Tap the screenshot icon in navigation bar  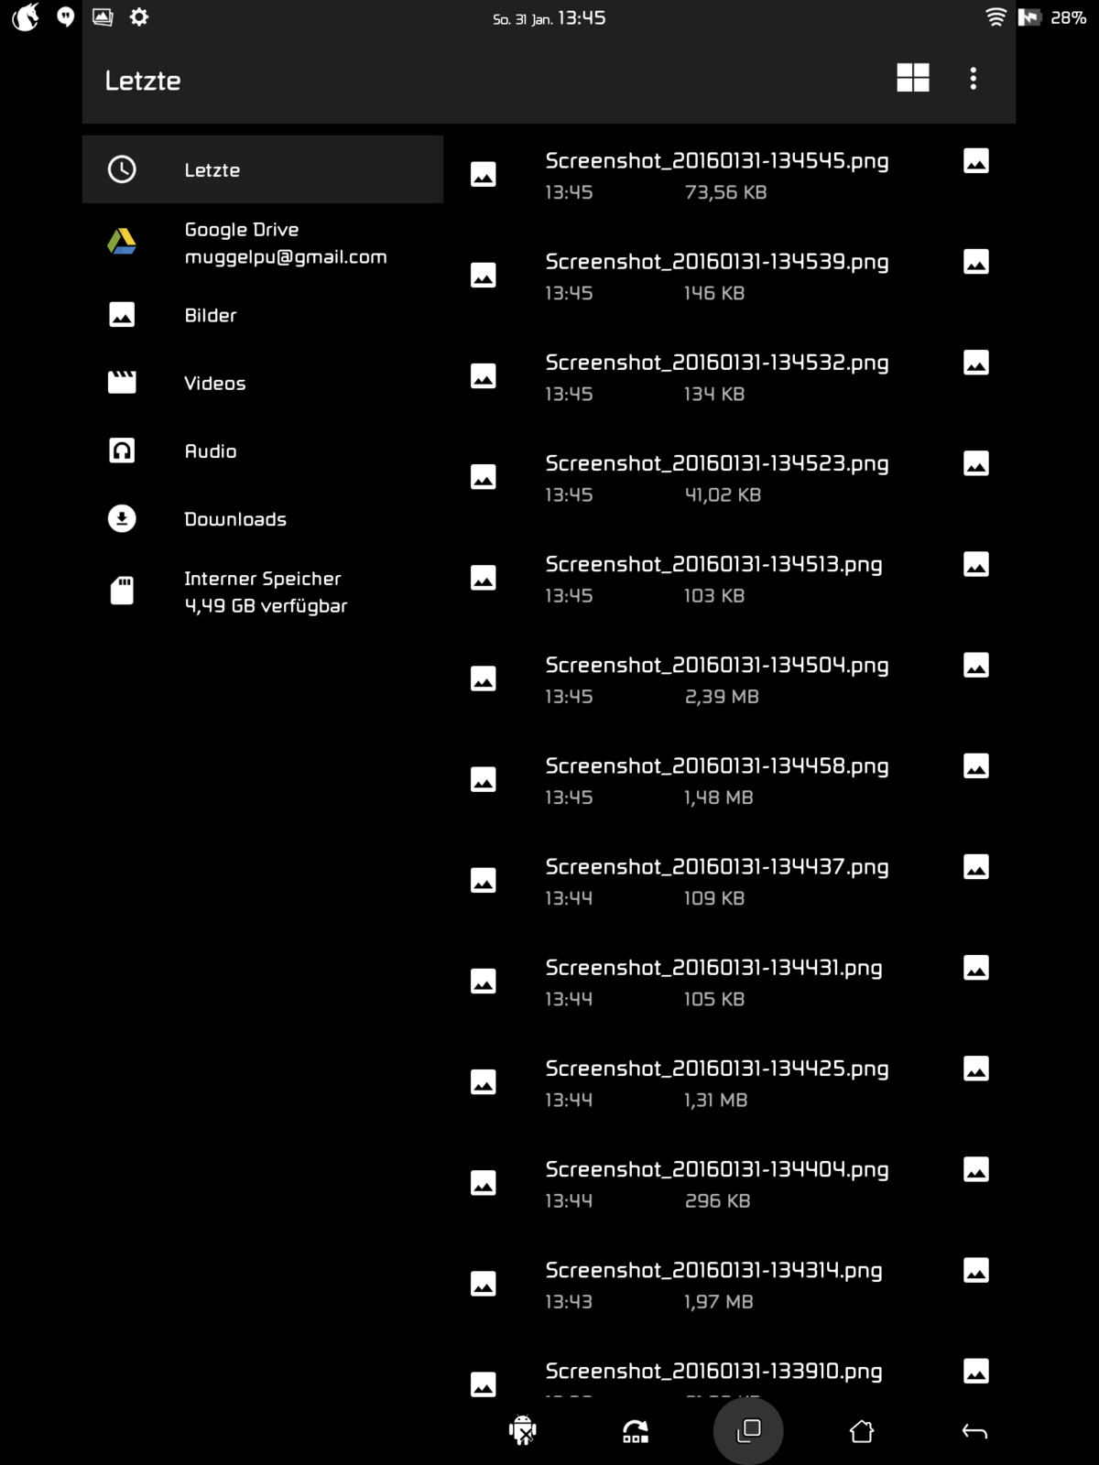coord(636,1431)
